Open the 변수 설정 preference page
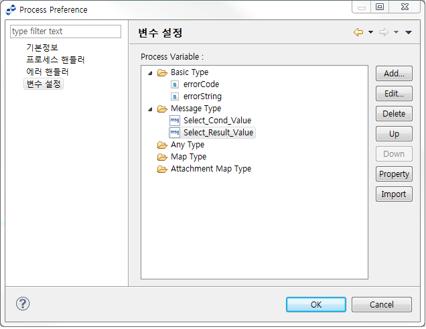This screenshot has width=426, height=329. pos(44,84)
